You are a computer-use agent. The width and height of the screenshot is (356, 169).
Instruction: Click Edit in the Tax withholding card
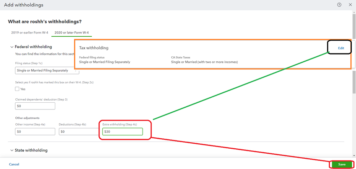tap(341, 48)
